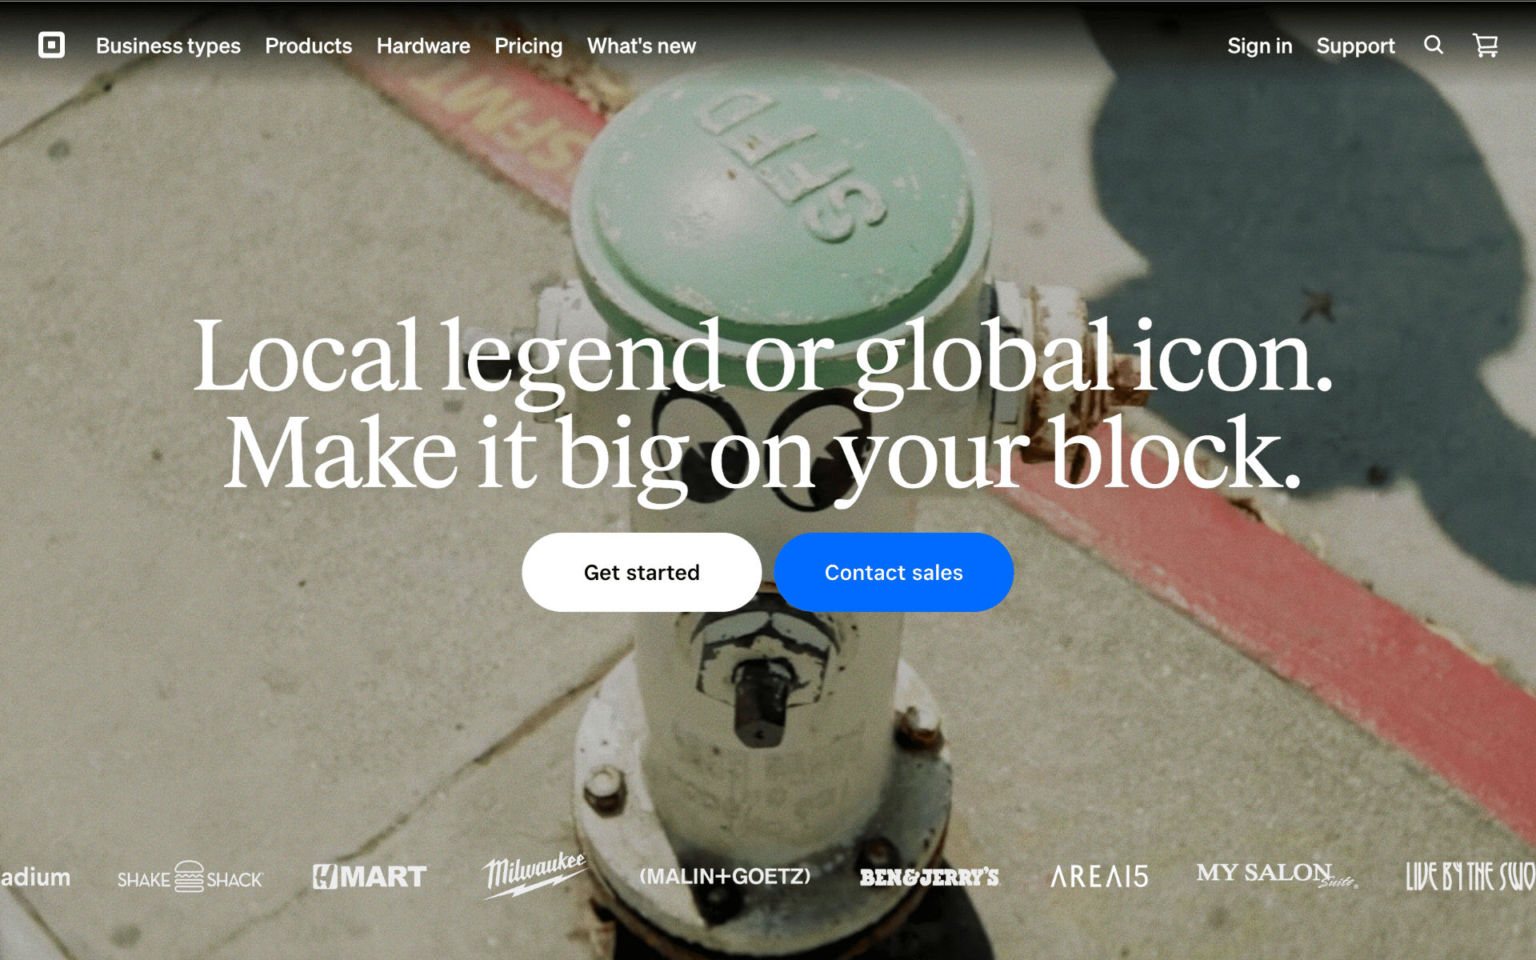
Task: Click the Square logo icon
Action: click(x=51, y=45)
